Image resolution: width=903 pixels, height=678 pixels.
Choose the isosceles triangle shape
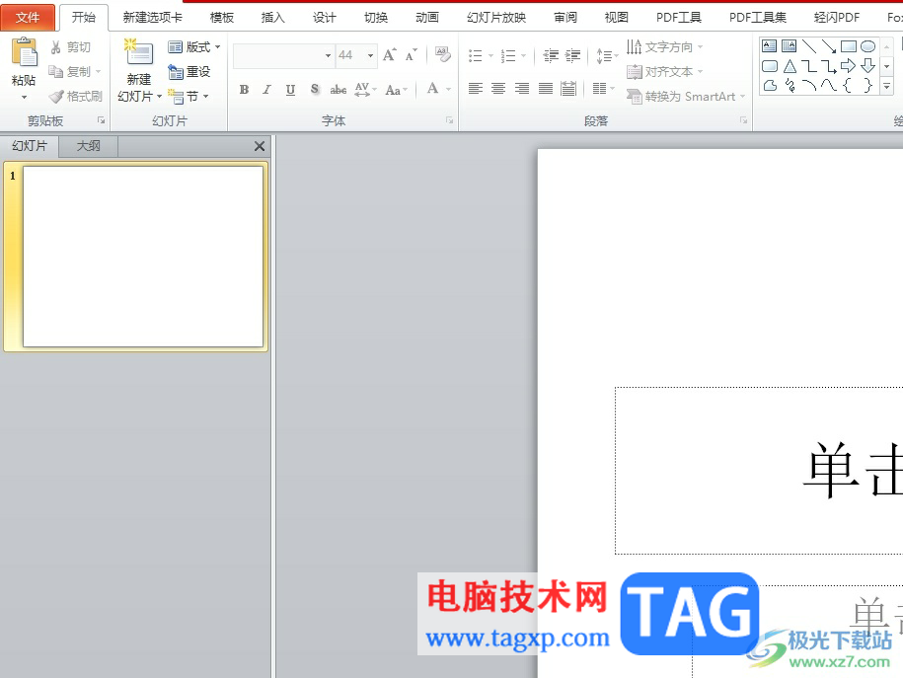(790, 66)
